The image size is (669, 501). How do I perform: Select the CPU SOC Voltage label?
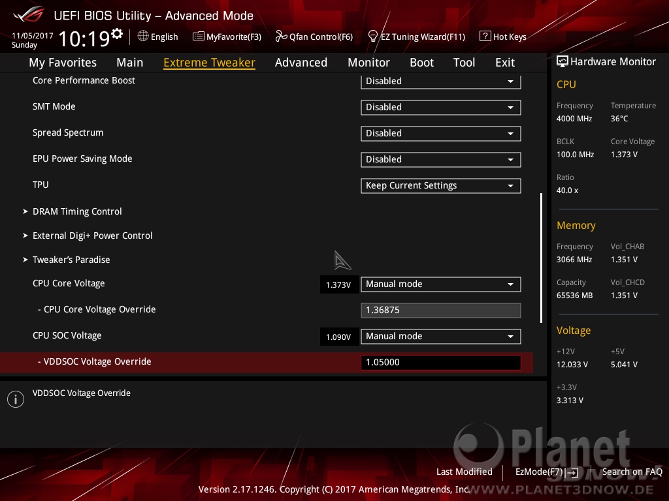click(67, 335)
